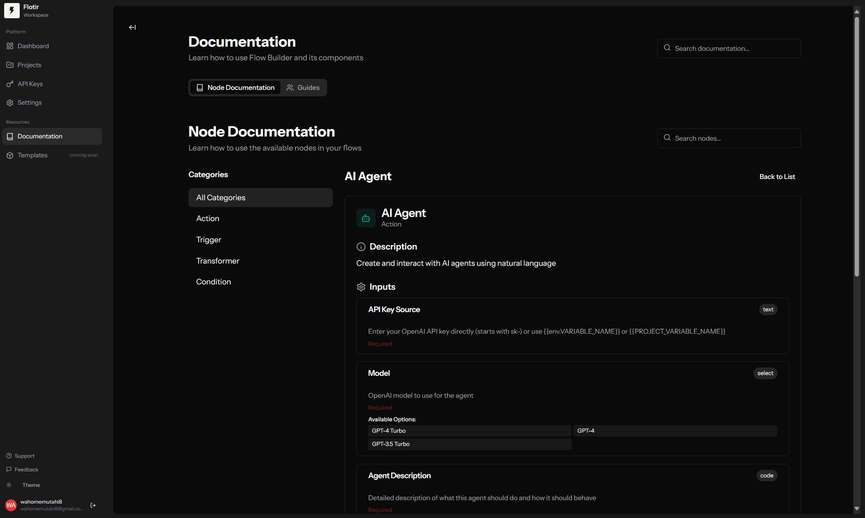Click Back to List button

[x=777, y=177]
